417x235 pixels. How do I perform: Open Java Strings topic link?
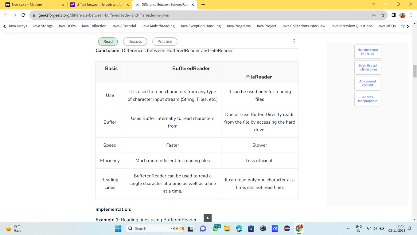coord(42,26)
